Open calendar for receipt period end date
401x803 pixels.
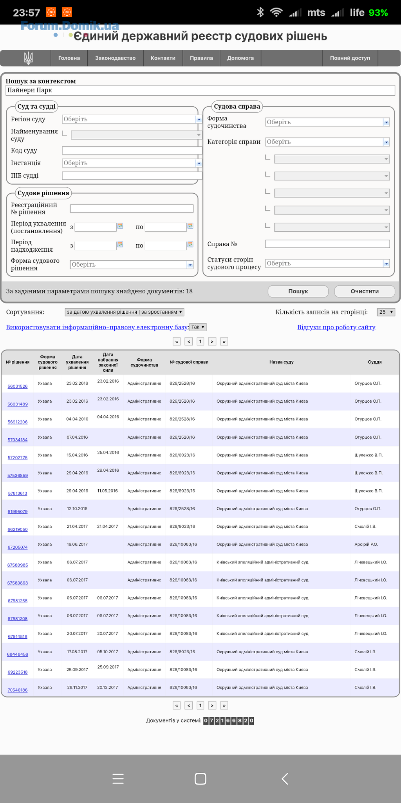click(190, 245)
